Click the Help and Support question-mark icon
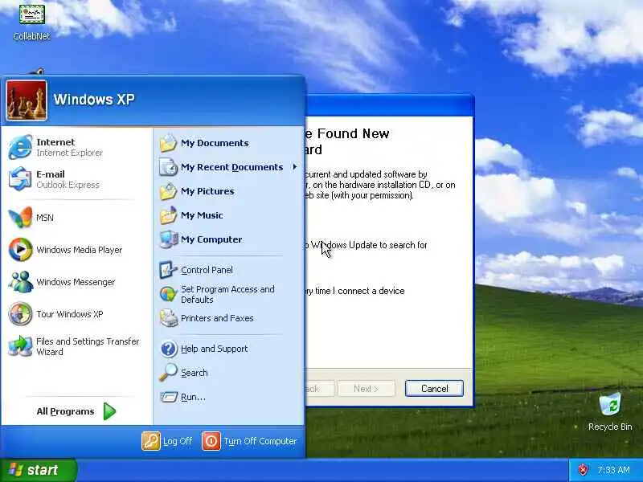The height and width of the screenshot is (482, 643). tap(168, 349)
